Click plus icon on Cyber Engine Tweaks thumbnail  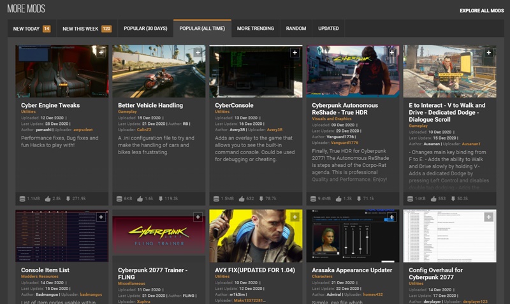tap(101, 52)
